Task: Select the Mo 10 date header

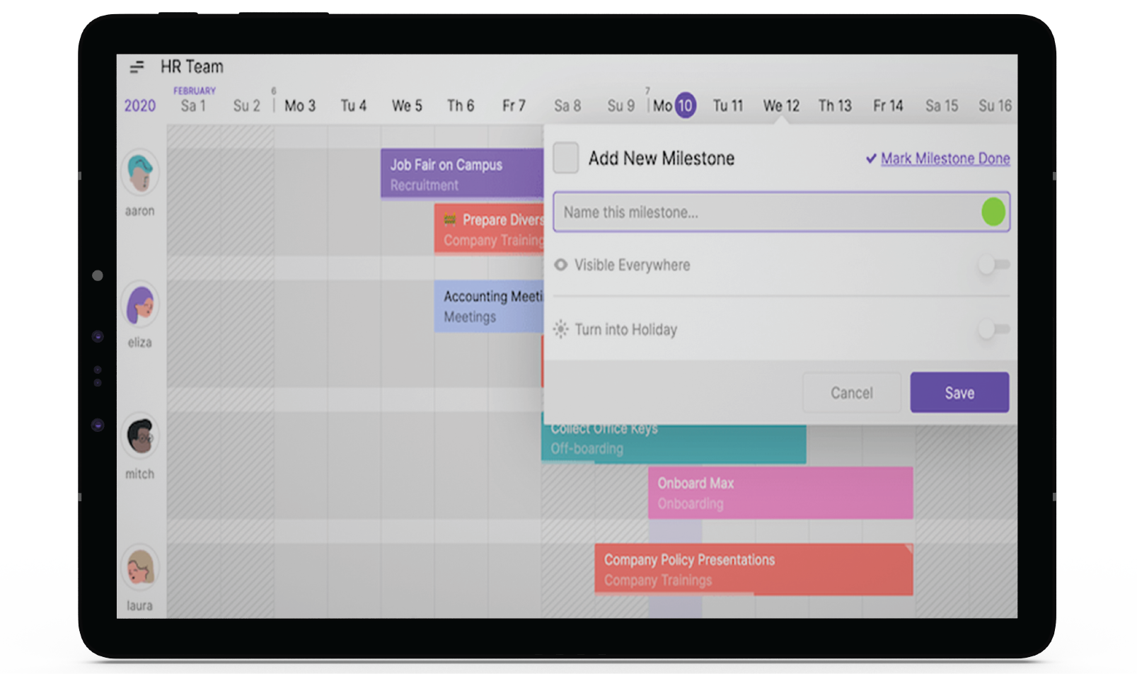Action: 674,106
